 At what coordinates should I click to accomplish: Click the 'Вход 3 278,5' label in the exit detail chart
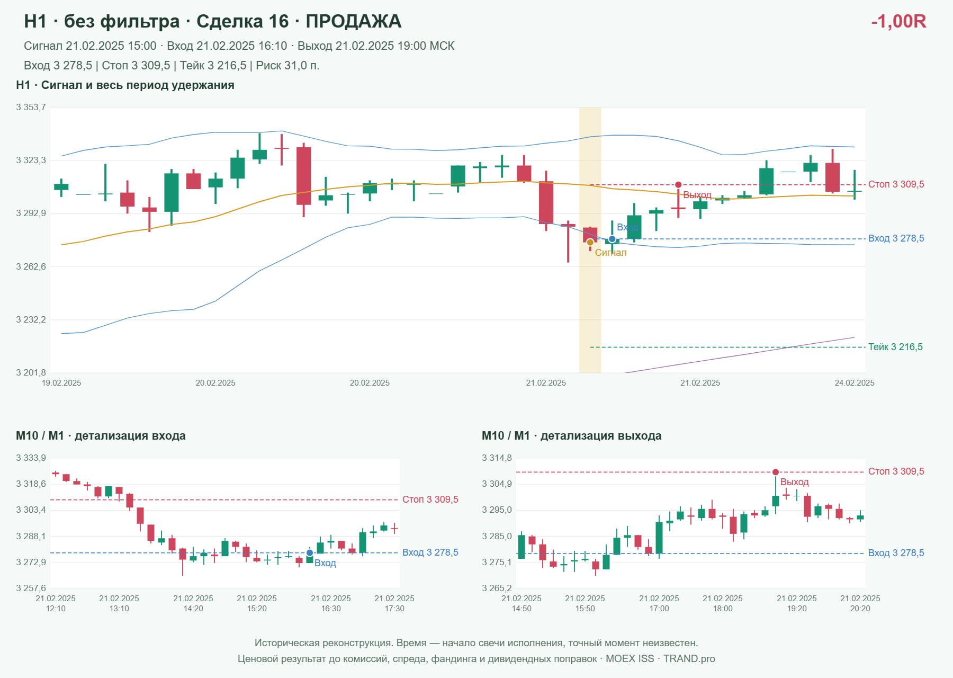tap(896, 553)
